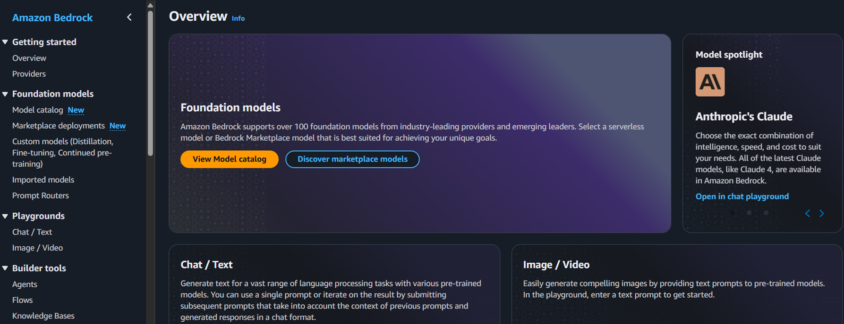Click the Chat / Text card heading

(x=206, y=265)
